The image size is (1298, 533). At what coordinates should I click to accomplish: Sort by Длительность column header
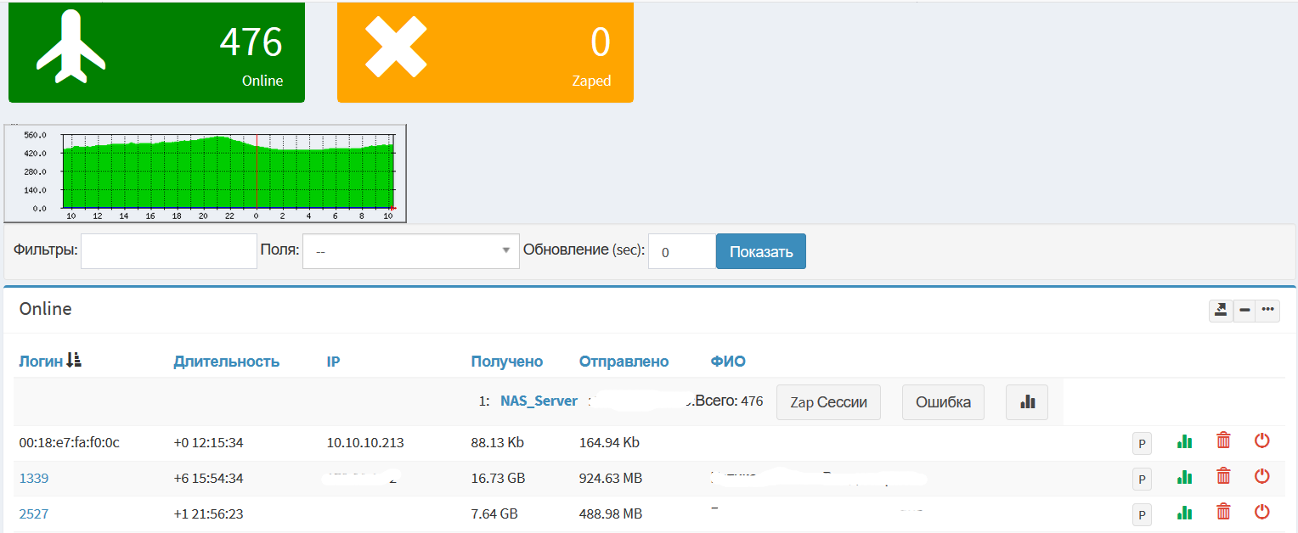pyautogui.click(x=226, y=362)
